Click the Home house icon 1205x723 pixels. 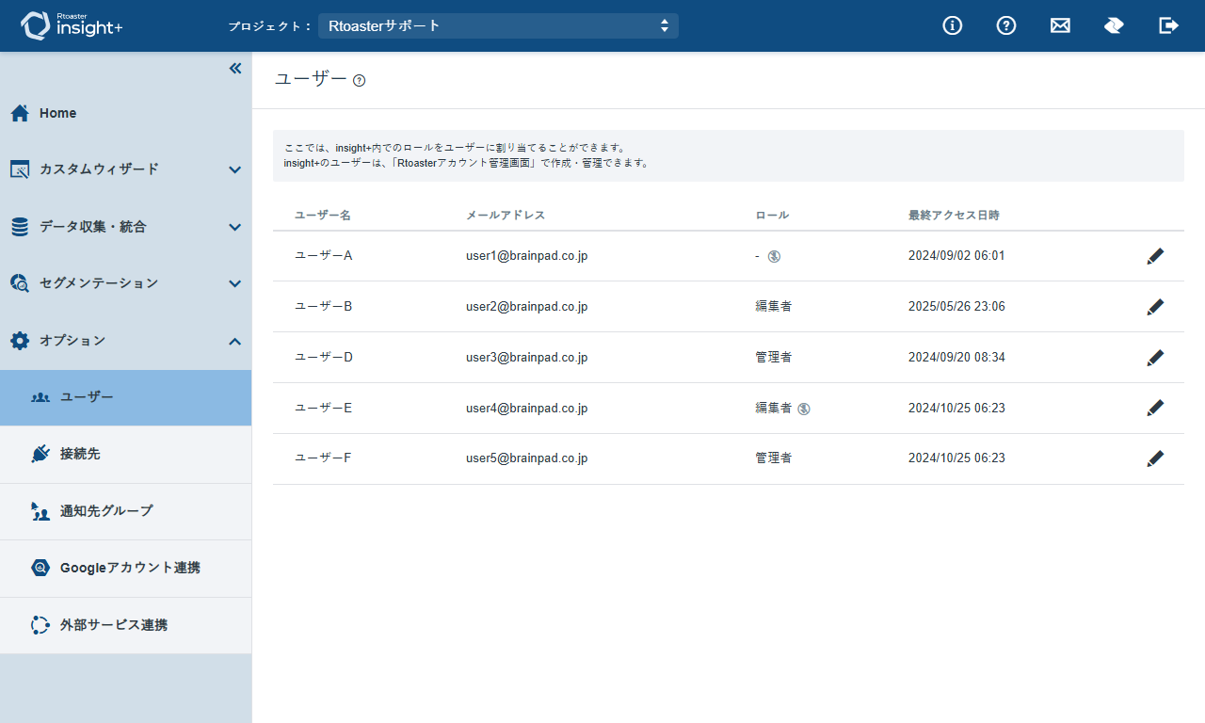20,113
